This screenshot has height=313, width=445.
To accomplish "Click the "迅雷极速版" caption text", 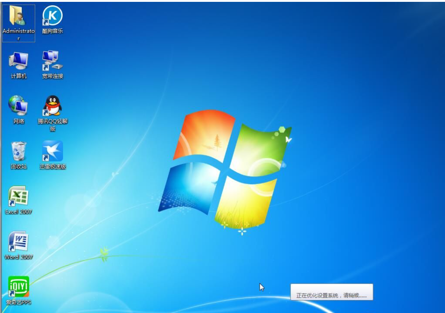I will click(52, 167).
